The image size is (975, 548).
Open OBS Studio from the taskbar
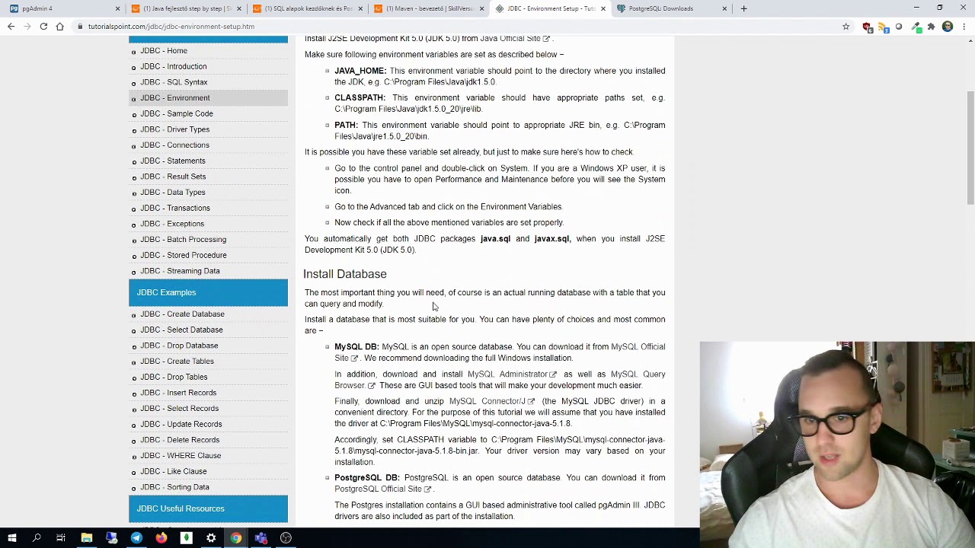286,538
